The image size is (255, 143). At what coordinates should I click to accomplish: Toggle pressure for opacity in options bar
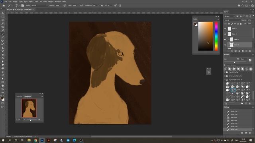[65, 6]
